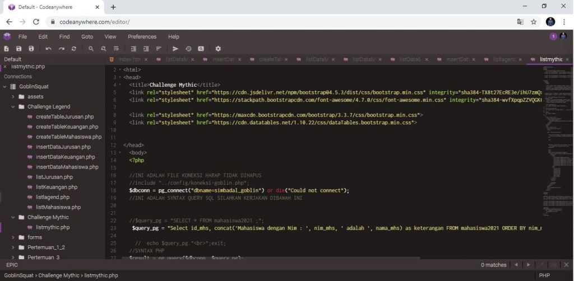
Task: Expand the assets folder in file tree
Action: pyautogui.click(x=13, y=96)
